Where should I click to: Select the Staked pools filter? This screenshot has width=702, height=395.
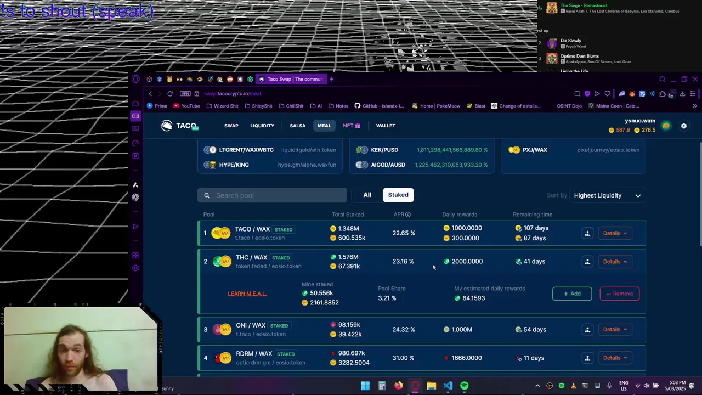click(398, 195)
